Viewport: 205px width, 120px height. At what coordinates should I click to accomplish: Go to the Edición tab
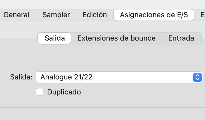click(x=95, y=15)
